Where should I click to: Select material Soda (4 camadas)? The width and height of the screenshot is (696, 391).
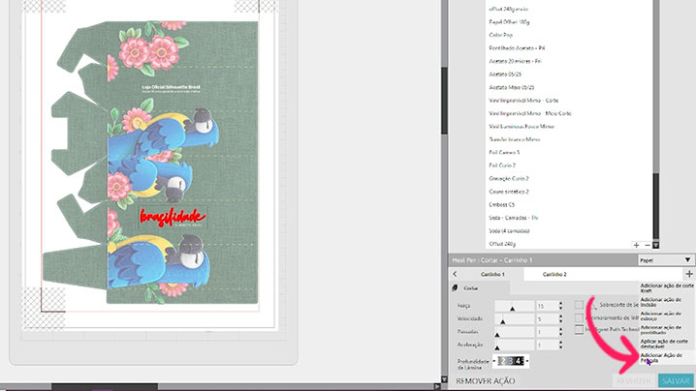509,231
